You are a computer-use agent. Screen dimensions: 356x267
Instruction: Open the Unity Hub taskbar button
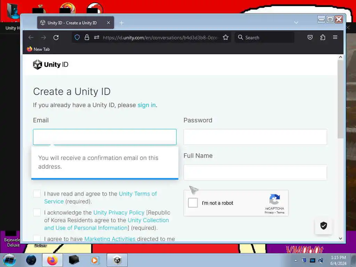pos(118,260)
